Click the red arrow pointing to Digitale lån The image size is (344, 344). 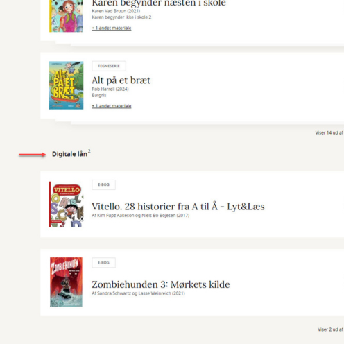pos(33,155)
